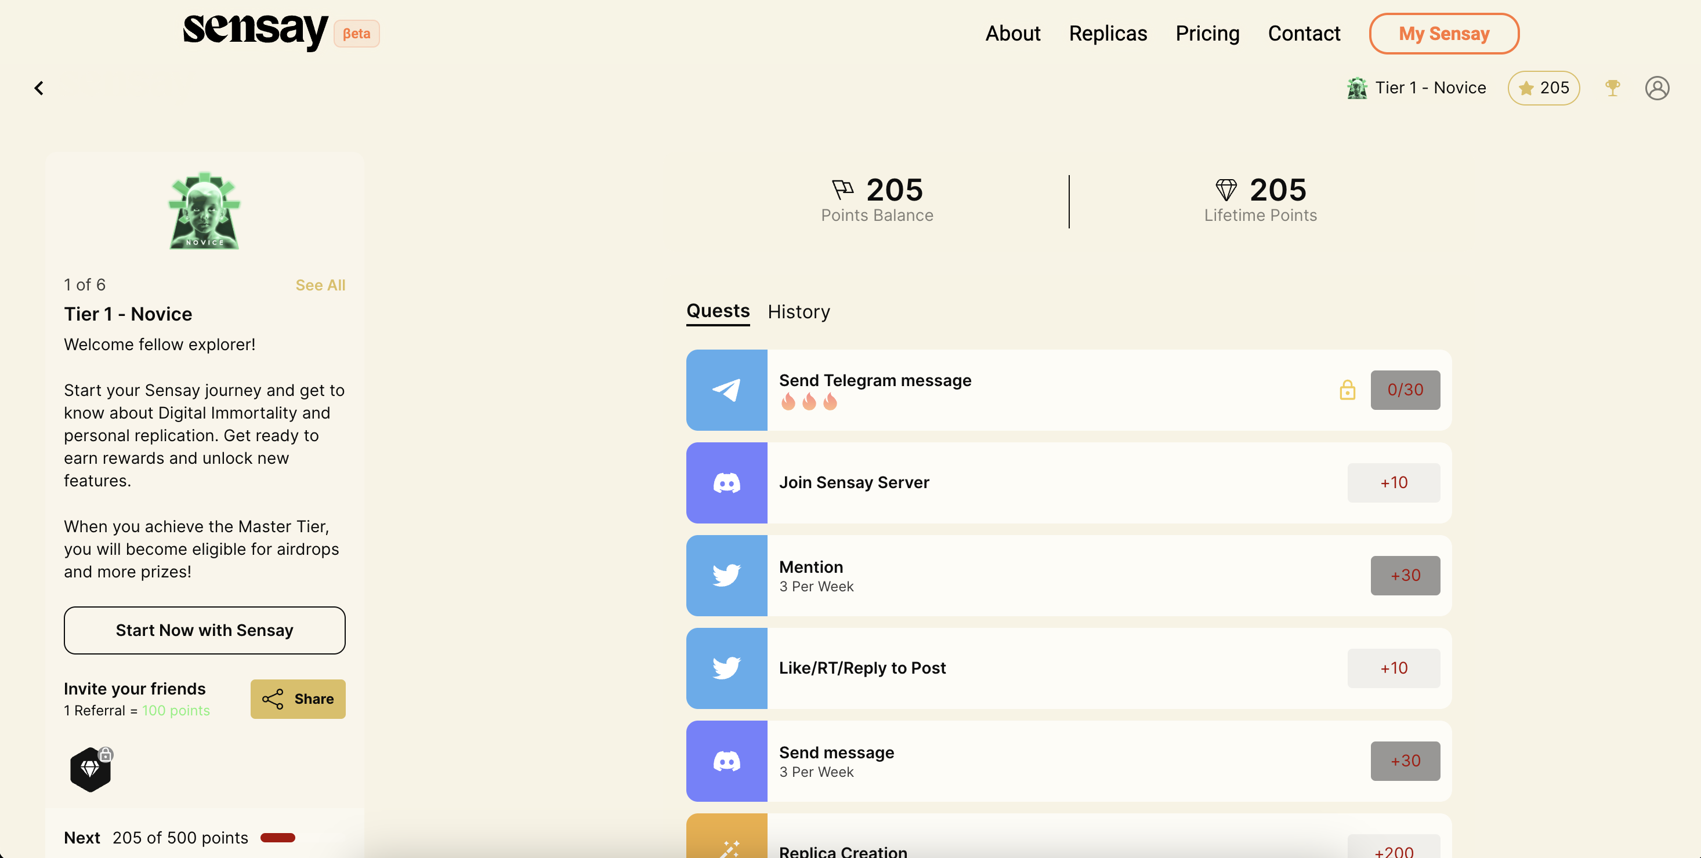This screenshot has height=858, width=1701.
Task: Click the star points badge showing 205
Action: (1544, 88)
